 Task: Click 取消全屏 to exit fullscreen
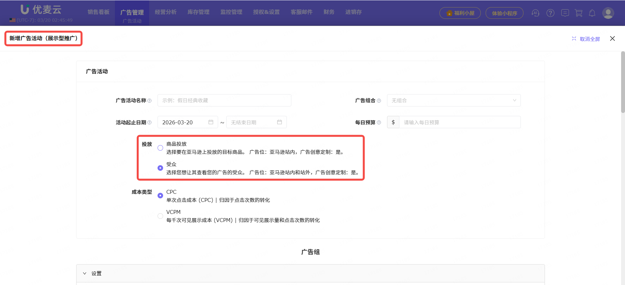586,39
